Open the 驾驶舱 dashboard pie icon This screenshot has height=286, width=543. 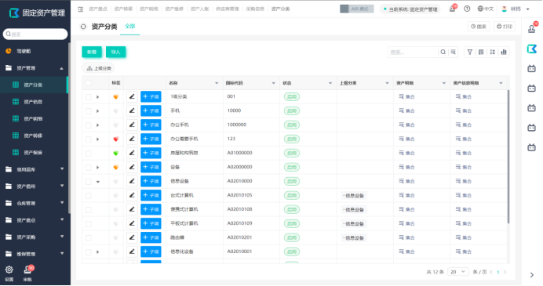click(x=9, y=51)
